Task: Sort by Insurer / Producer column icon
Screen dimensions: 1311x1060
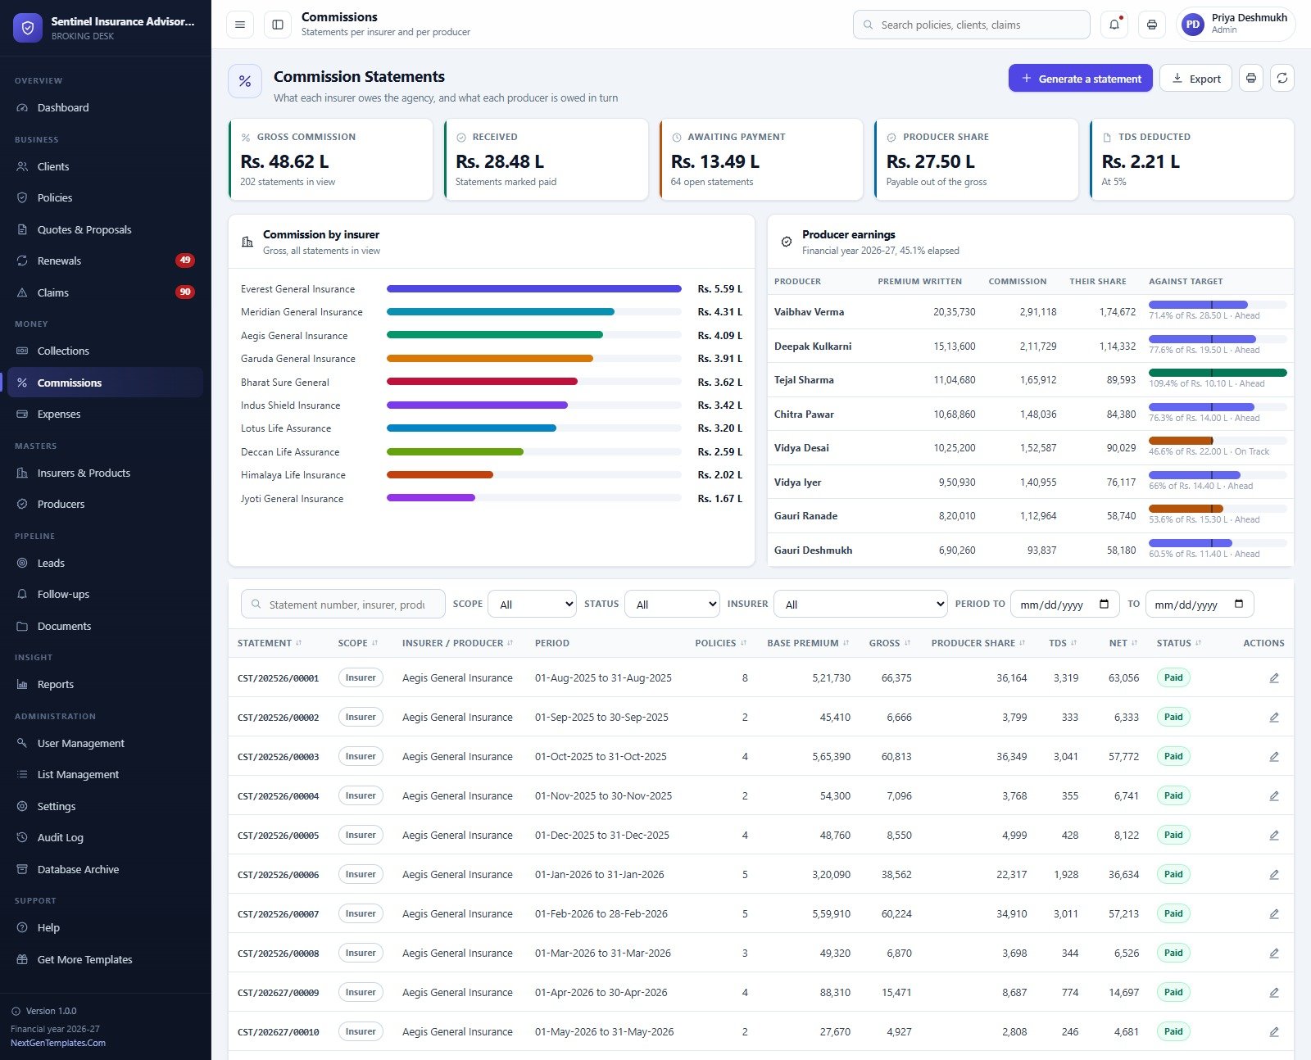Action: coord(510,643)
